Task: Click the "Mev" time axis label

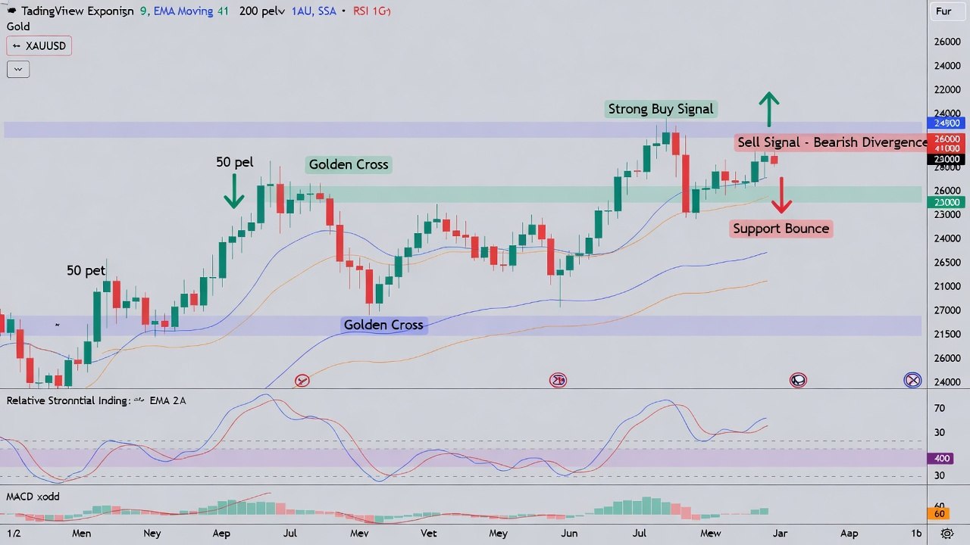Action: [359, 533]
